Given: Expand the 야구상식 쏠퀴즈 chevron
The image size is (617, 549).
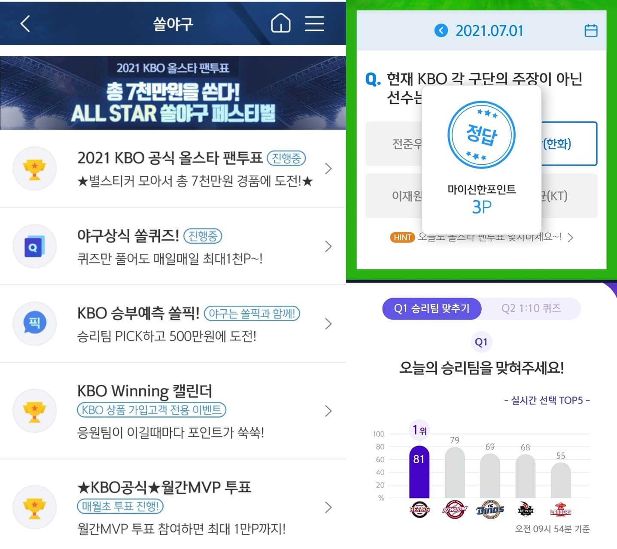Looking at the screenshot, I should (x=328, y=246).
